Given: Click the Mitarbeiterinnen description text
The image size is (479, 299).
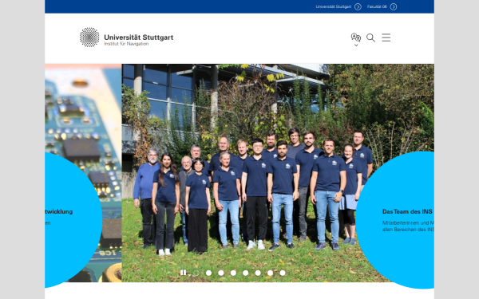Looking at the screenshot, I should (408, 226).
